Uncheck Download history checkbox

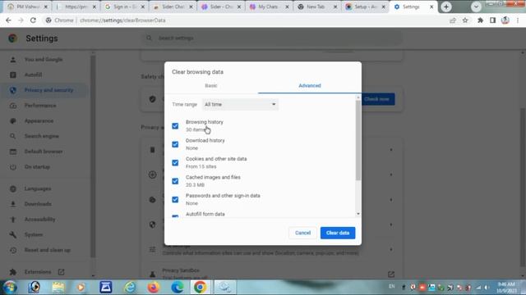[175, 144]
